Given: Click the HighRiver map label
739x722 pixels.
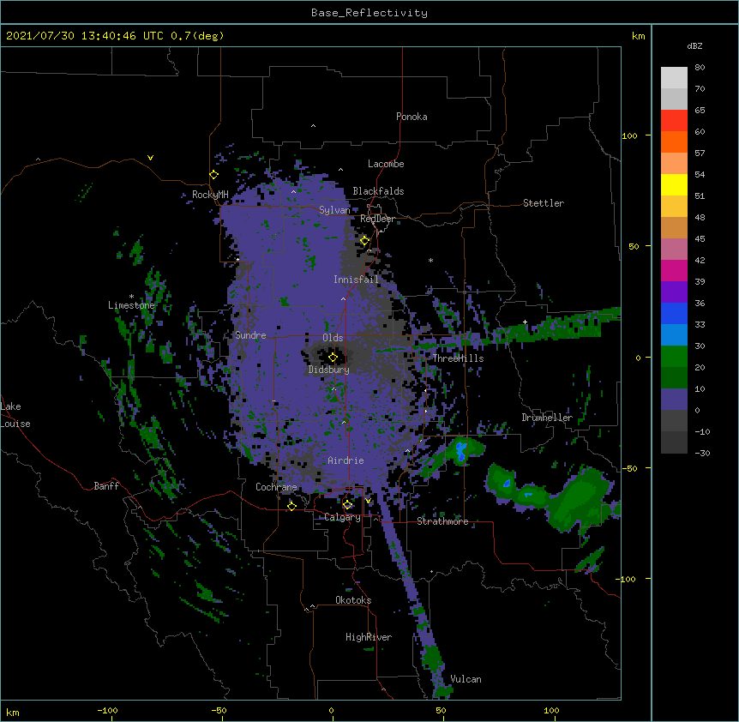Looking at the screenshot, I should [x=369, y=637].
